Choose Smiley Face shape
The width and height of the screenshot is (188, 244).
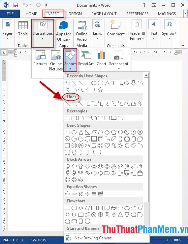(101, 146)
